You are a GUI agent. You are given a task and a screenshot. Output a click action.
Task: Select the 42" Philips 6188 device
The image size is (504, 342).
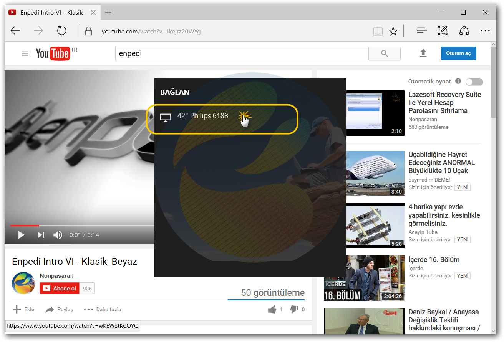(x=222, y=118)
